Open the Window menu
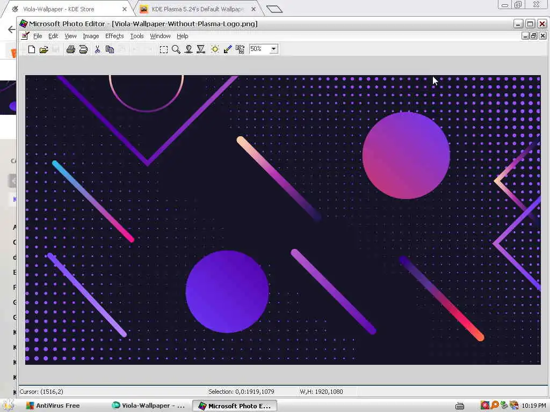Image resolution: width=550 pixels, height=412 pixels. pos(160,36)
